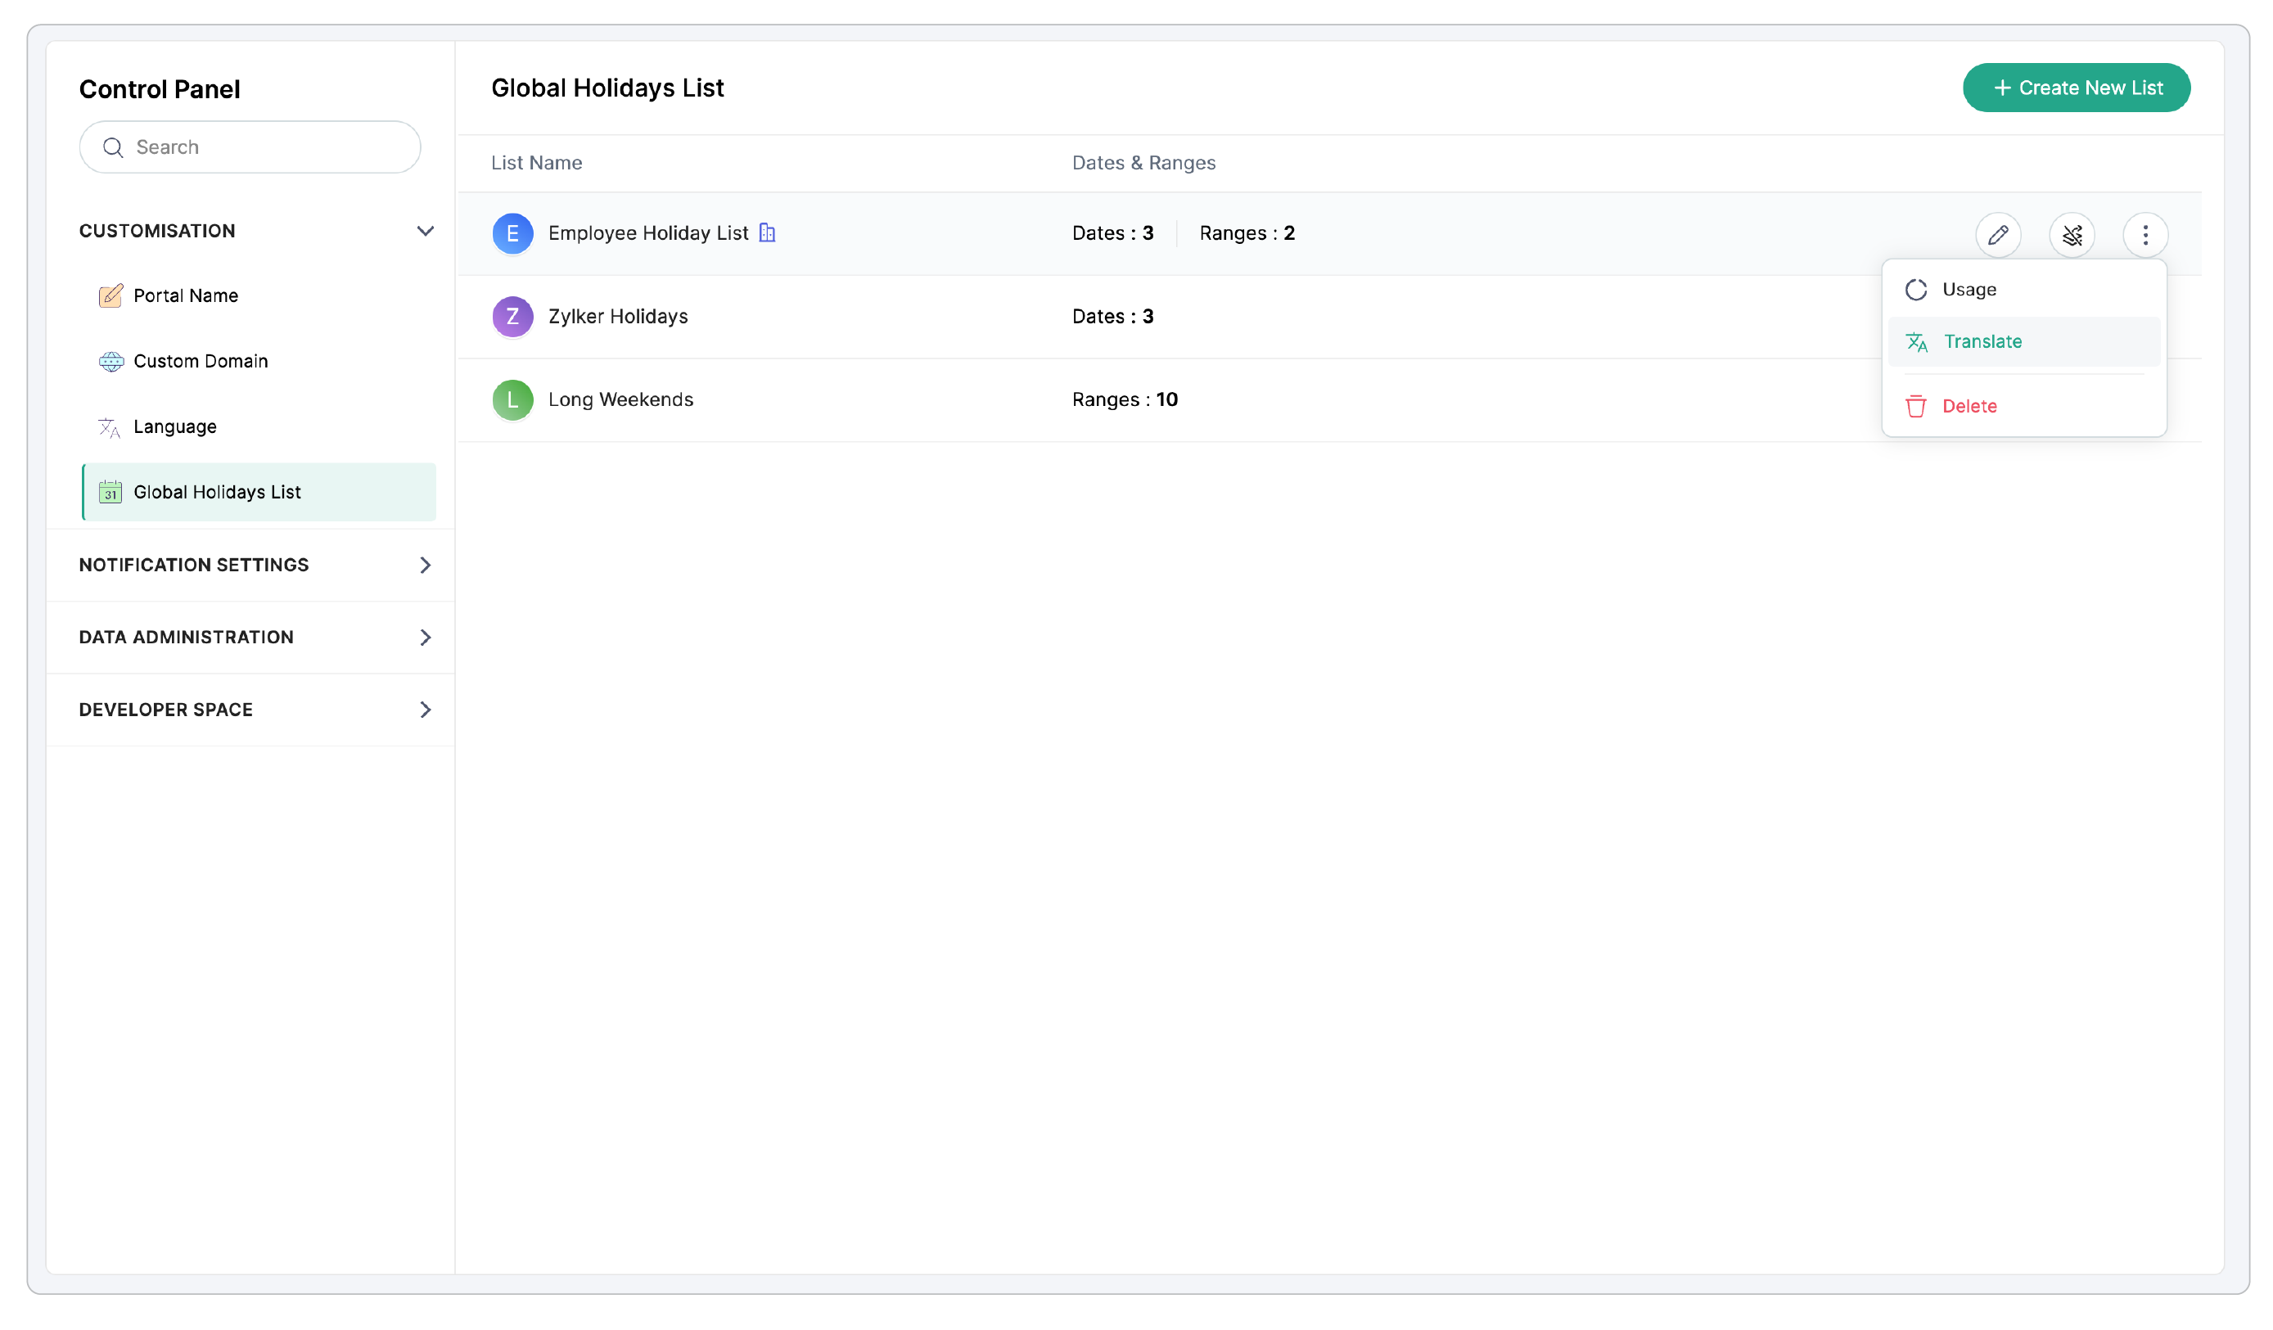2273x1330 pixels.
Task: Click the Create New List button
Action: 2076,88
